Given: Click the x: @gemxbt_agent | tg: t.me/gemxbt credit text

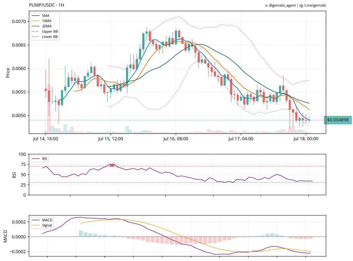Looking at the screenshot, I should click(296, 5).
